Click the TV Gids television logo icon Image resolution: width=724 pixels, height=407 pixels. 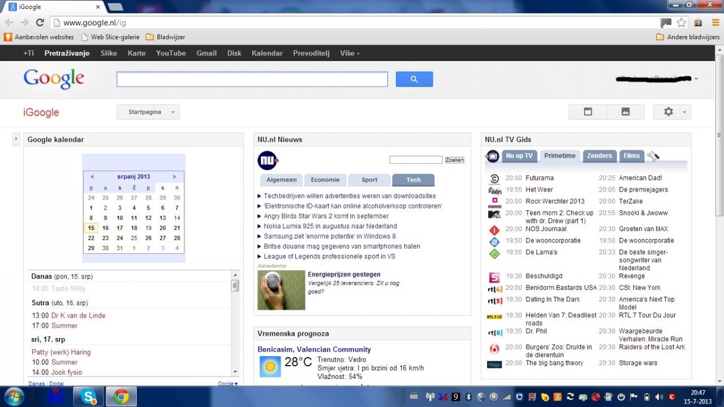coord(493,156)
